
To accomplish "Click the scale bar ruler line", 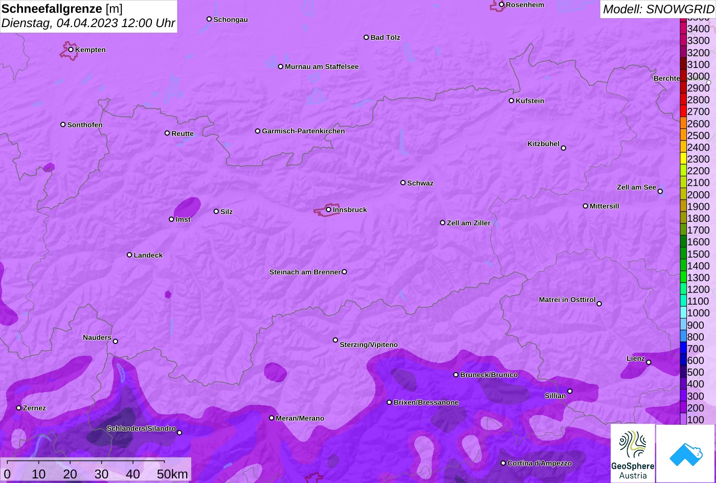I will (86, 461).
